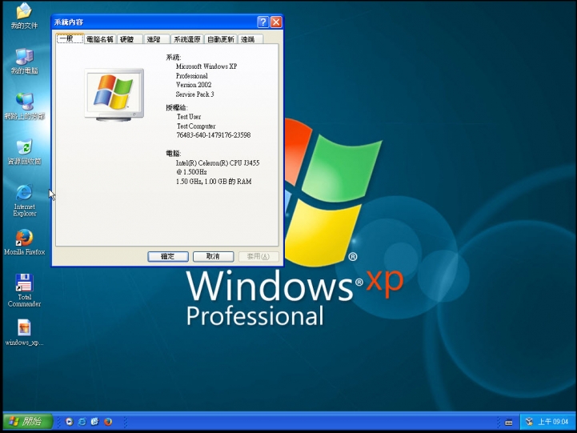Screen dimensions: 577x433
Task: Switch to the 一般 tab
Action: [x=70, y=38]
